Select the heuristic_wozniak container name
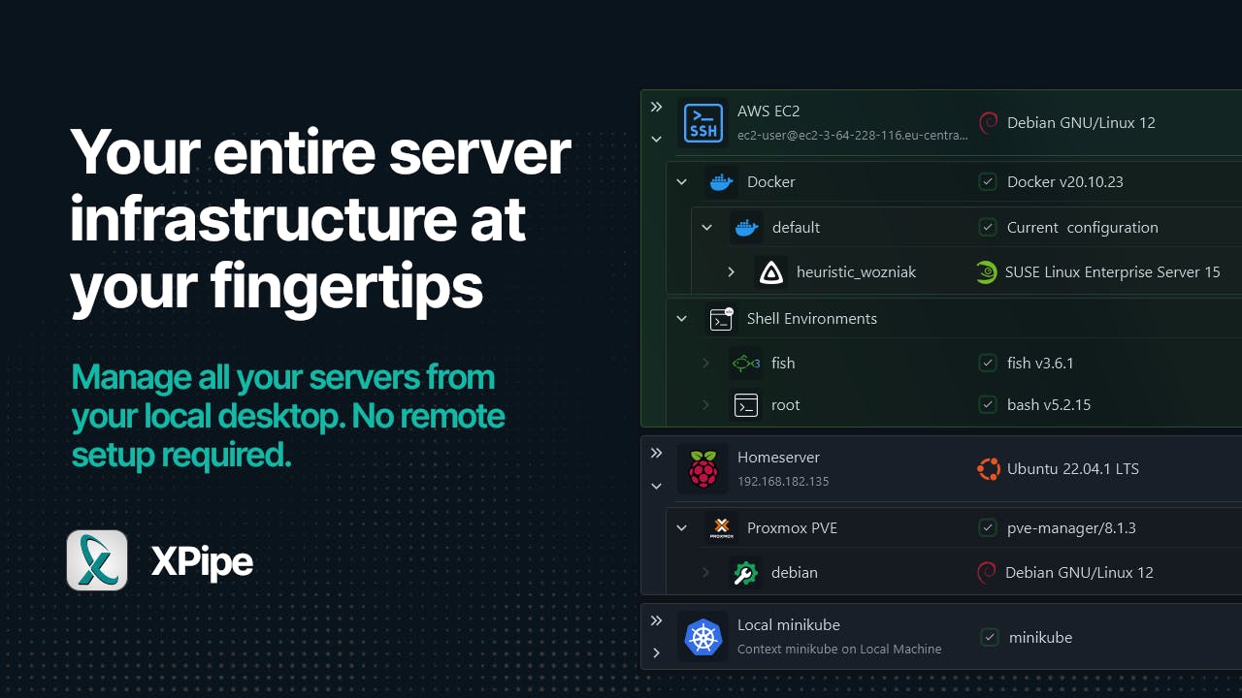Viewport: 1242px width, 698px height. pyautogui.click(x=857, y=272)
